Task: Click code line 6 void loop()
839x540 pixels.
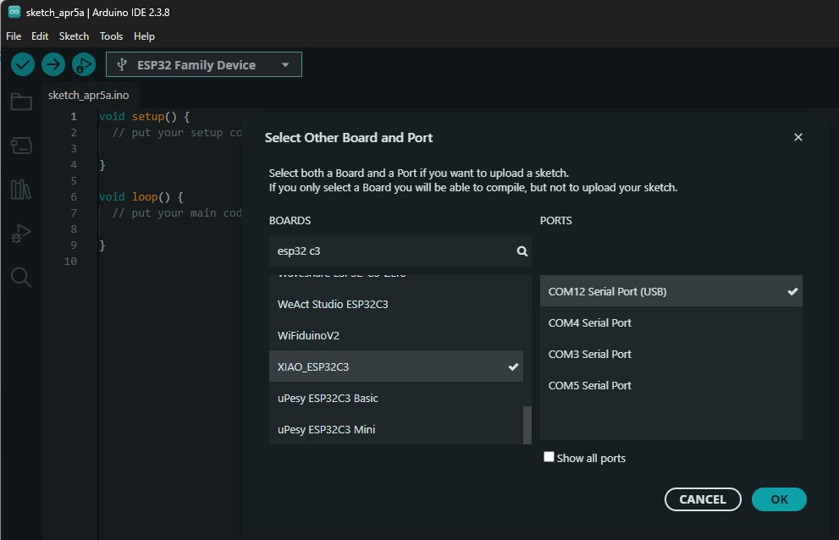Action: [x=141, y=196]
